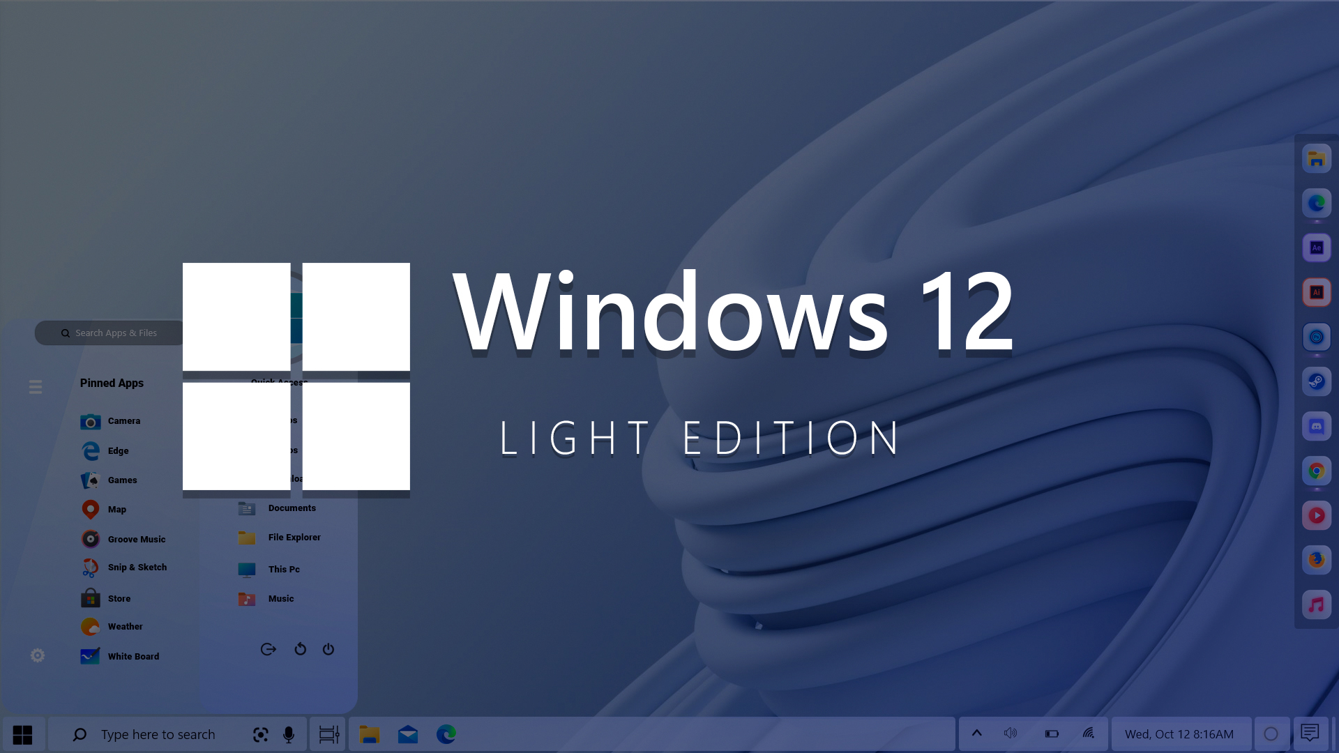
Task: Launch Steam from the right sidebar dock
Action: (1317, 381)
